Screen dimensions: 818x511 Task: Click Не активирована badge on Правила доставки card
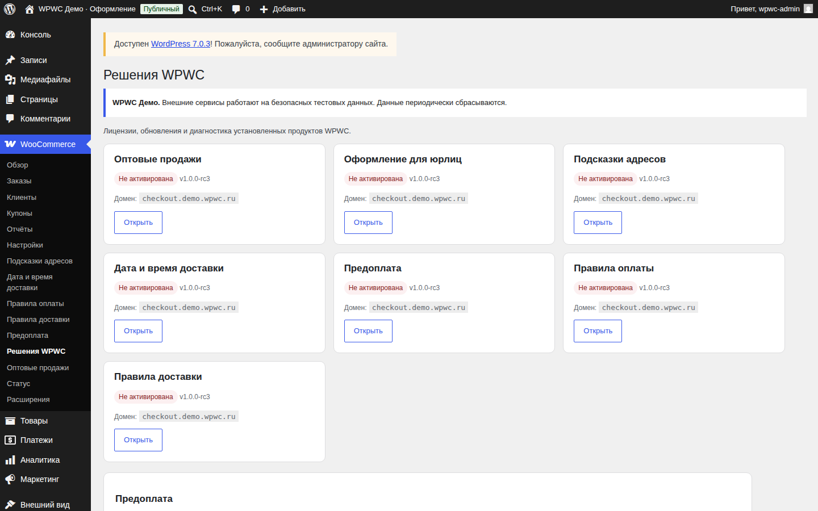coord(146,397)
